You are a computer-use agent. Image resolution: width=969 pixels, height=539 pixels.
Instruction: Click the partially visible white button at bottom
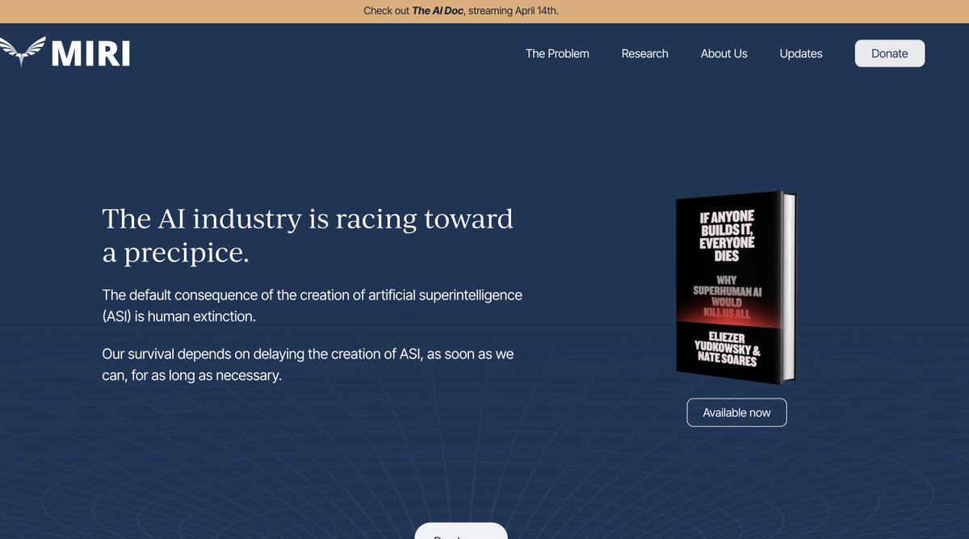460,531
